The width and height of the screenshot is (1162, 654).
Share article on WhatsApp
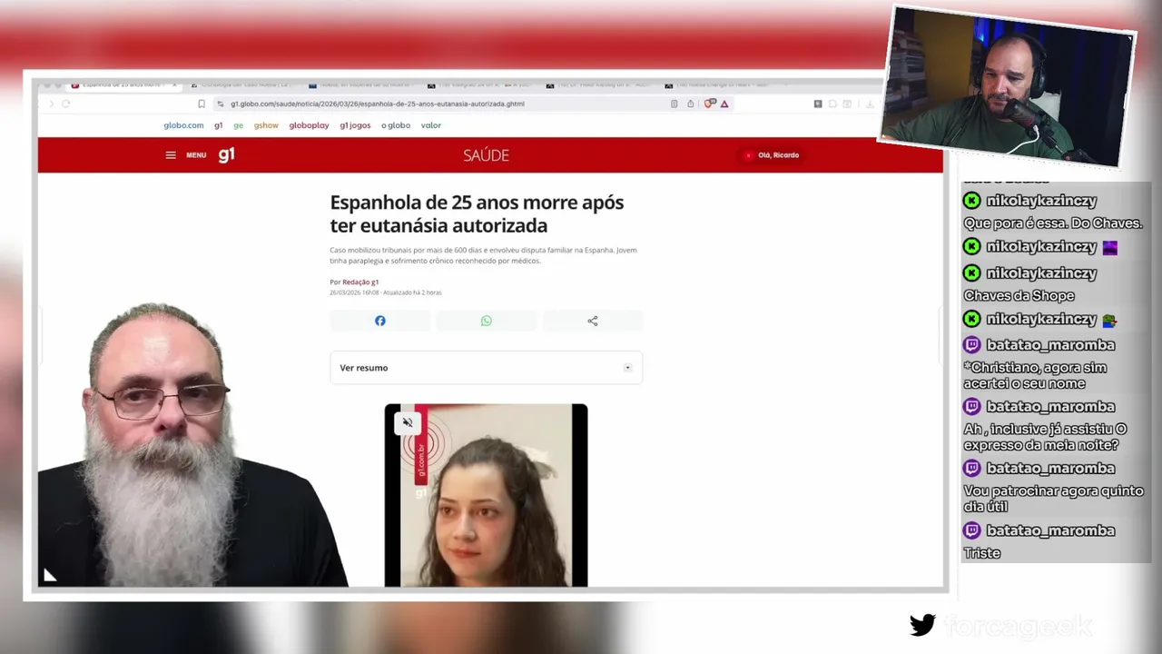[487, 321]
